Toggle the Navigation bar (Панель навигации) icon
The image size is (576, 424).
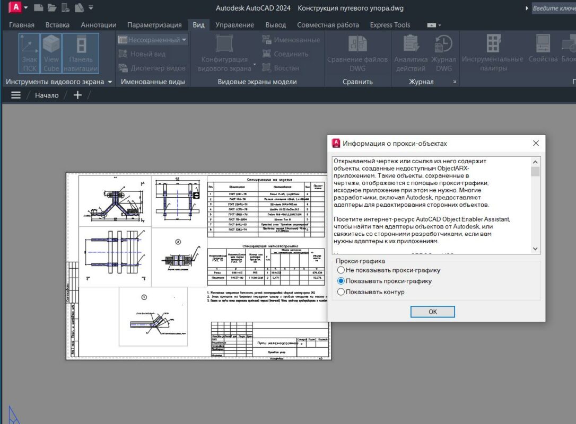coord(81,54)
